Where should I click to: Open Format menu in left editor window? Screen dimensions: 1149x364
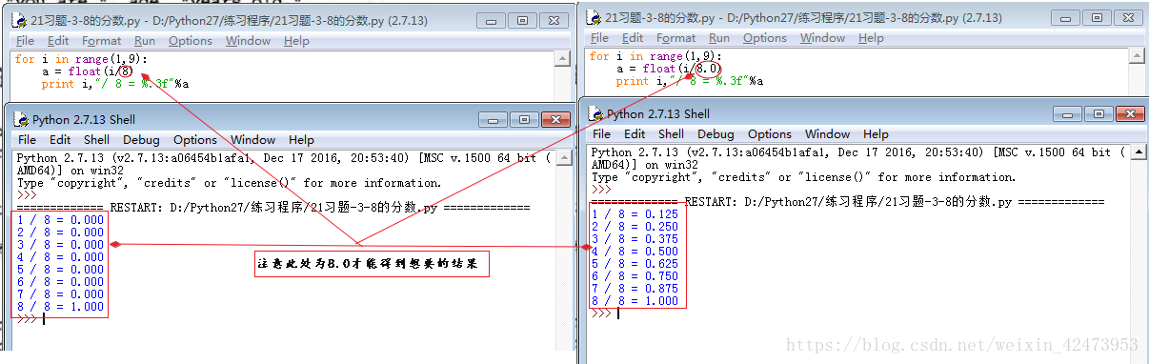pyautogui.click(x=101, y=41)
